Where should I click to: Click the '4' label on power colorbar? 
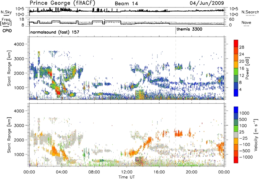240,90
